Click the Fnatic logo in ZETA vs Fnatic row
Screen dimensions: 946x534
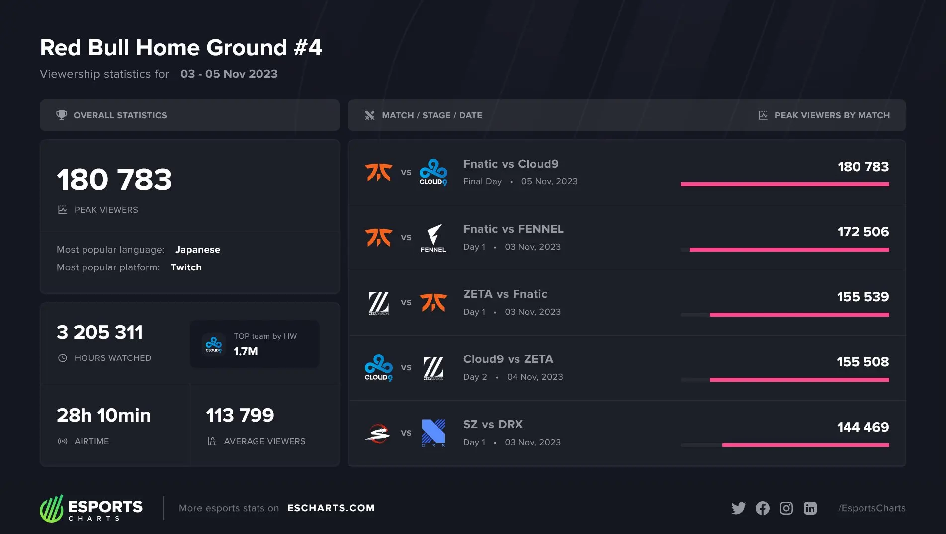pos(433,302)
